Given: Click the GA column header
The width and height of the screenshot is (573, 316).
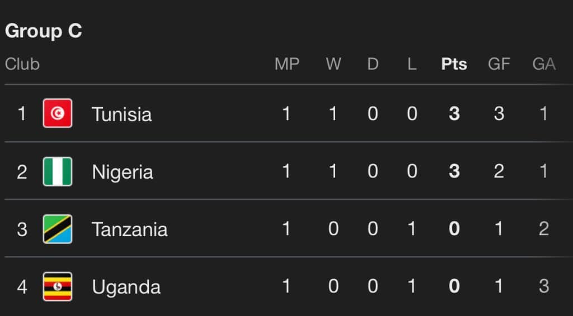Looking at the screenshot, I should tap(543, 64).
